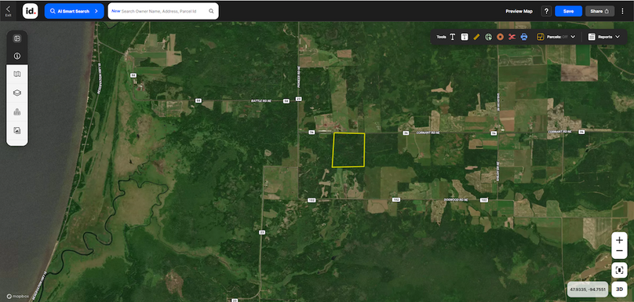Open the layers stack icon
The height and width of the screenshot is (302, 634).
coord(17,93)
